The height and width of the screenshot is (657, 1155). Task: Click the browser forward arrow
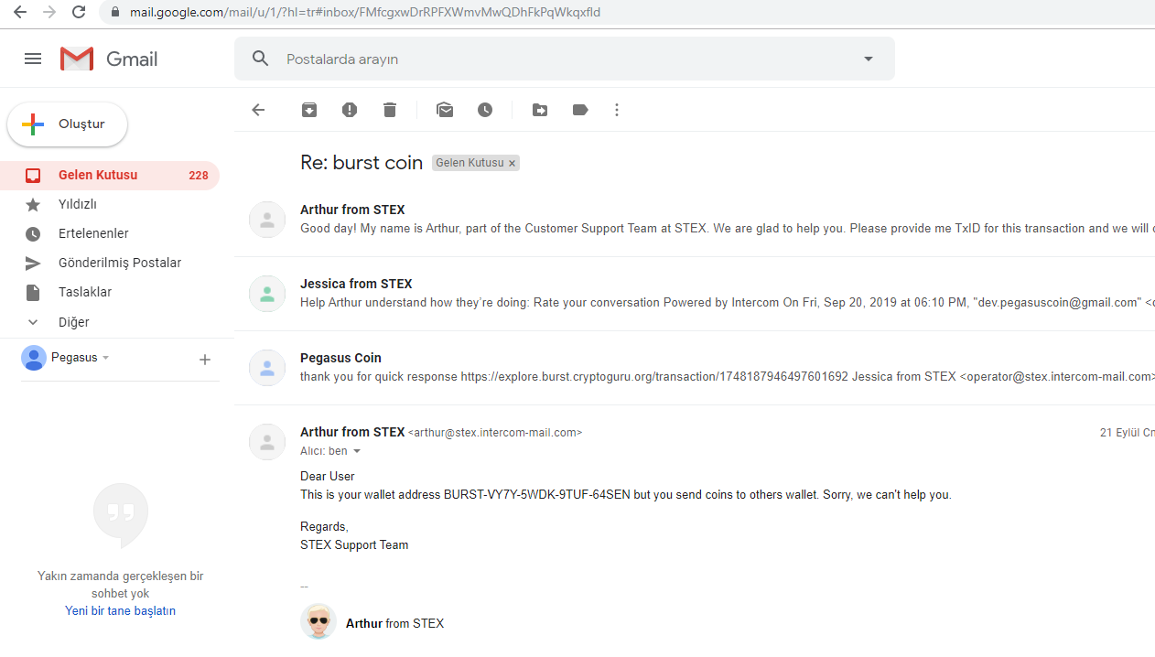pos(49,12)
